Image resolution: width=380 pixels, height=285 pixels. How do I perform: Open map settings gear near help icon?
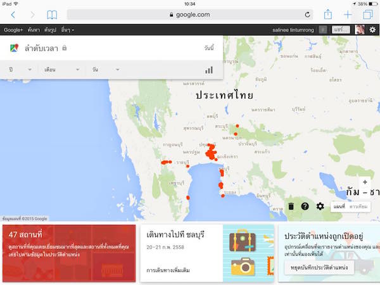[320, 206]
